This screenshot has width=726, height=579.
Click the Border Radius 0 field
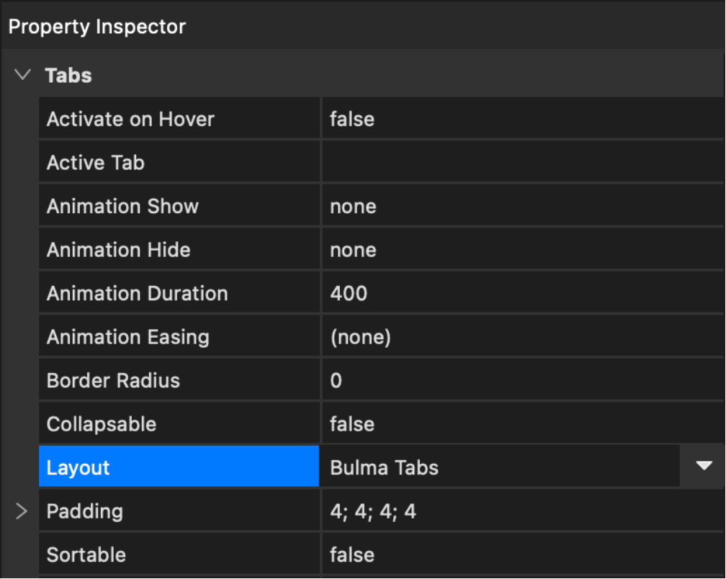tap(336, 380)
